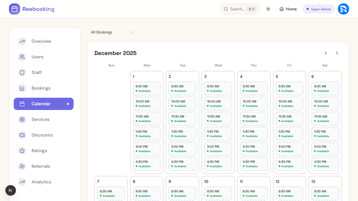Click the Referrals add-person icon
The width and height of the screenshot is (358, 201).
22,166
